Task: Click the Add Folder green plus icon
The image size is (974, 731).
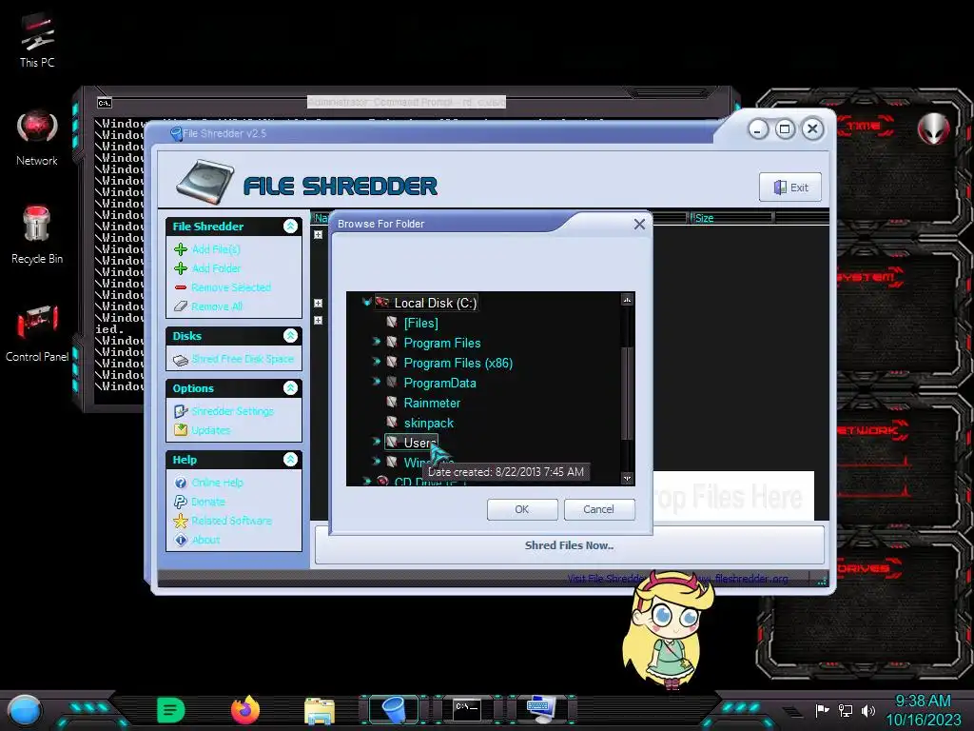Action: coord(181,268)
